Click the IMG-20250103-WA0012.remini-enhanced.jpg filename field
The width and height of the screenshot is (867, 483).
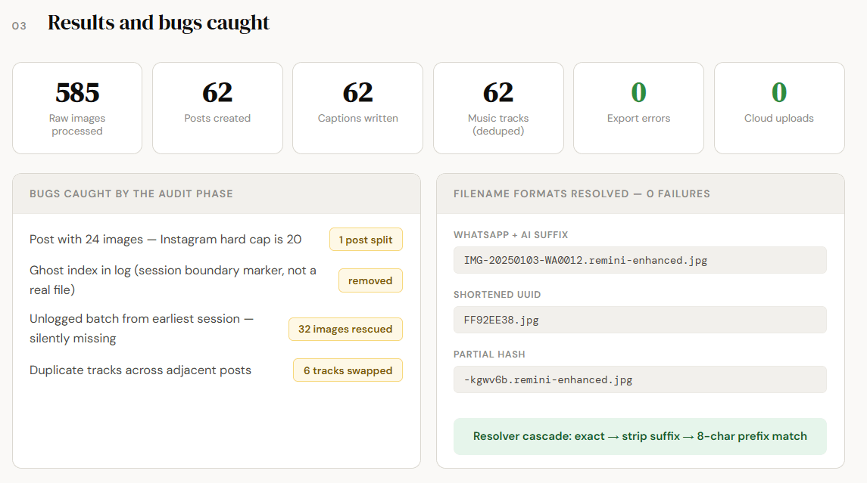tap(640, 260)
